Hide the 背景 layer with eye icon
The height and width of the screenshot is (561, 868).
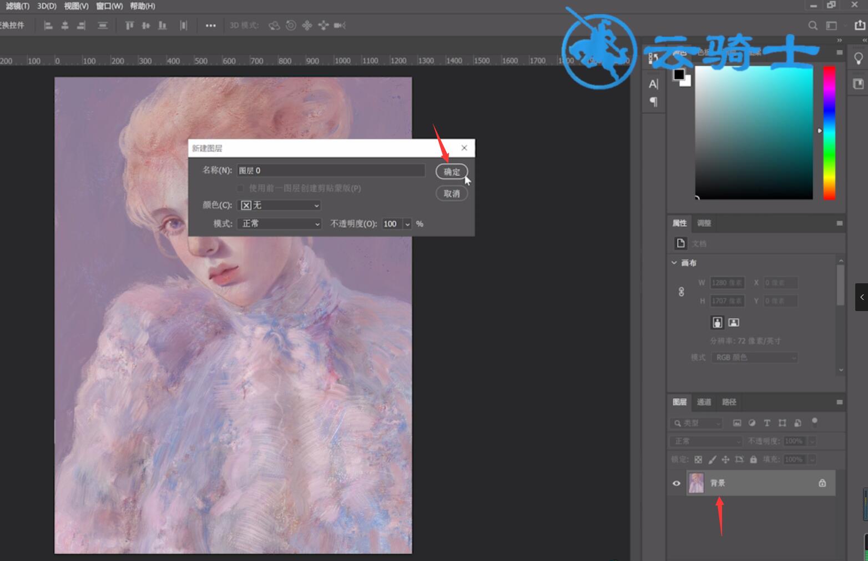pyautogui.click(x=677, y=483)
